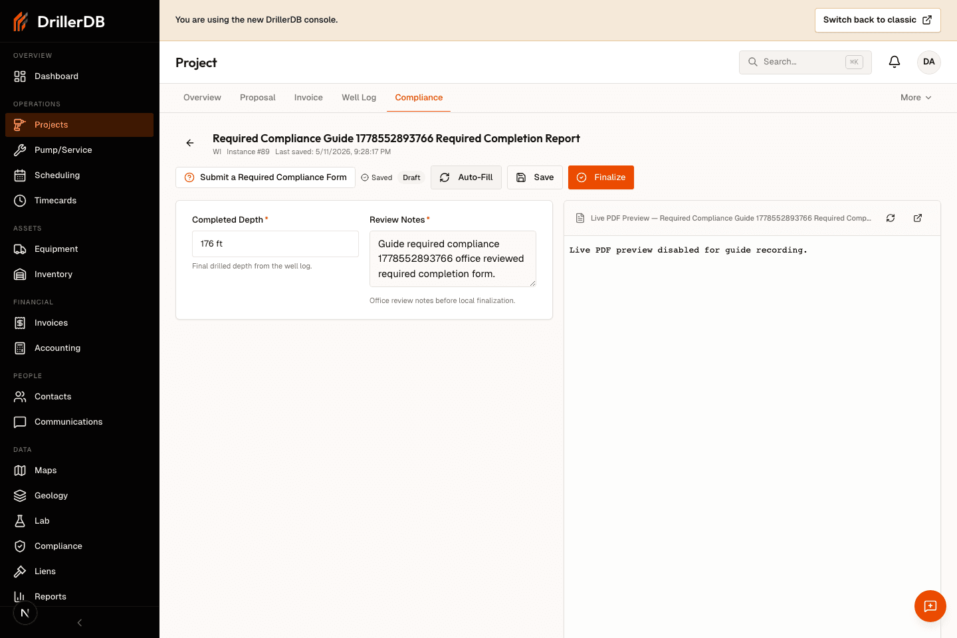957x638 pixels.
Task: Click the DrillerDB logo icon
Action: tap(21, 21)
